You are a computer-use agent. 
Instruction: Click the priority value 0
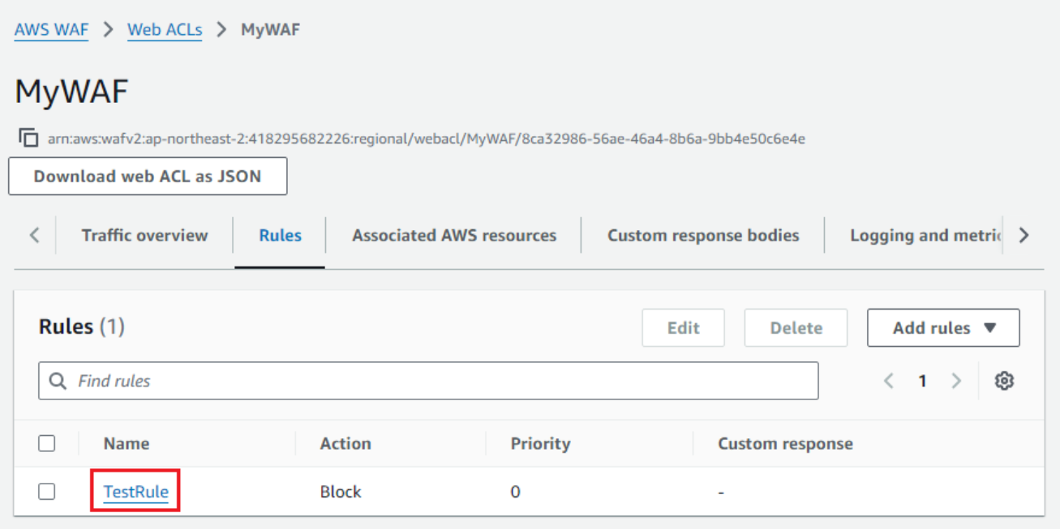point(515,492)
